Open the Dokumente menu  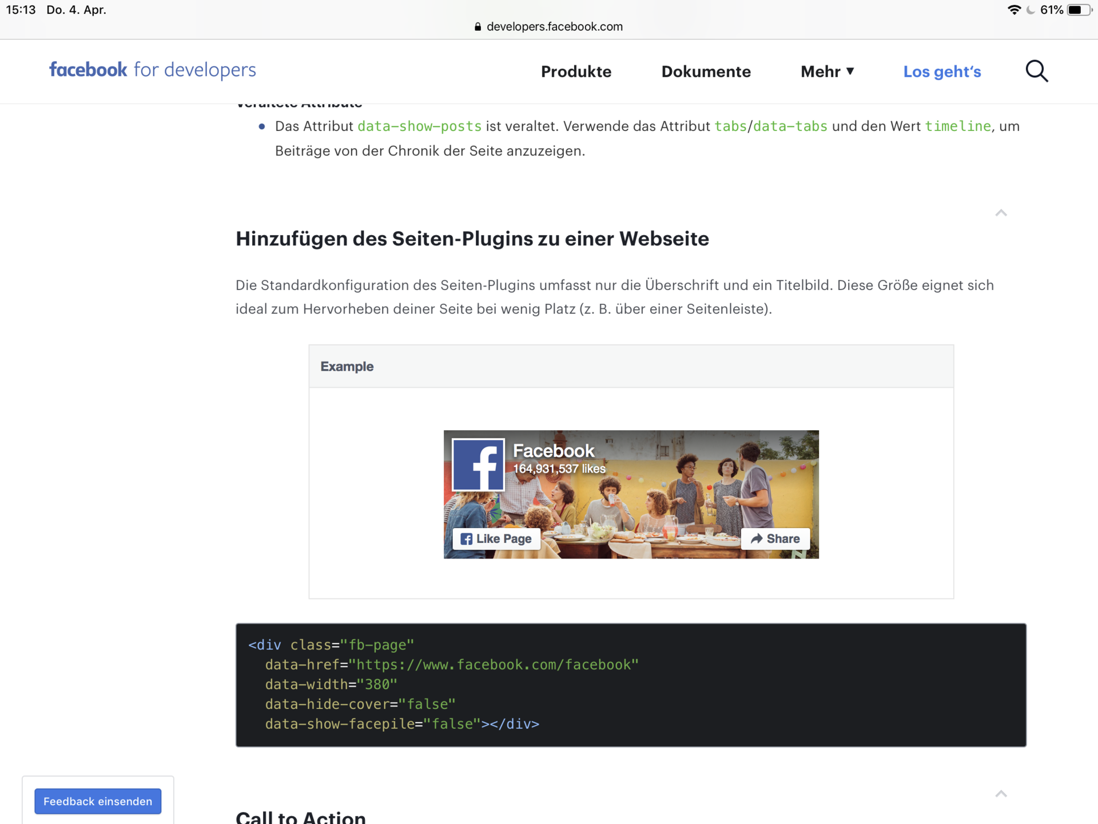706,72
